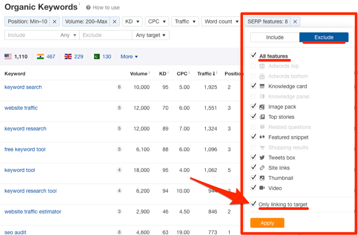Click the How to use help icon
358x235 pixels.
pos(88,8)
